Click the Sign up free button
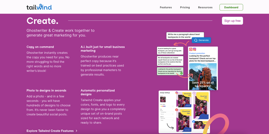The height and width of the screenshot is (134, 269). (x=232, y=21)
